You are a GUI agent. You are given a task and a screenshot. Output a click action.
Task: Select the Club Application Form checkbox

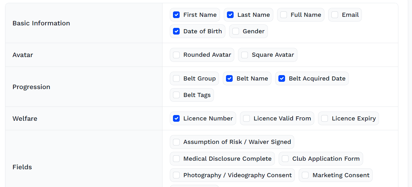[x=285, y=159]
